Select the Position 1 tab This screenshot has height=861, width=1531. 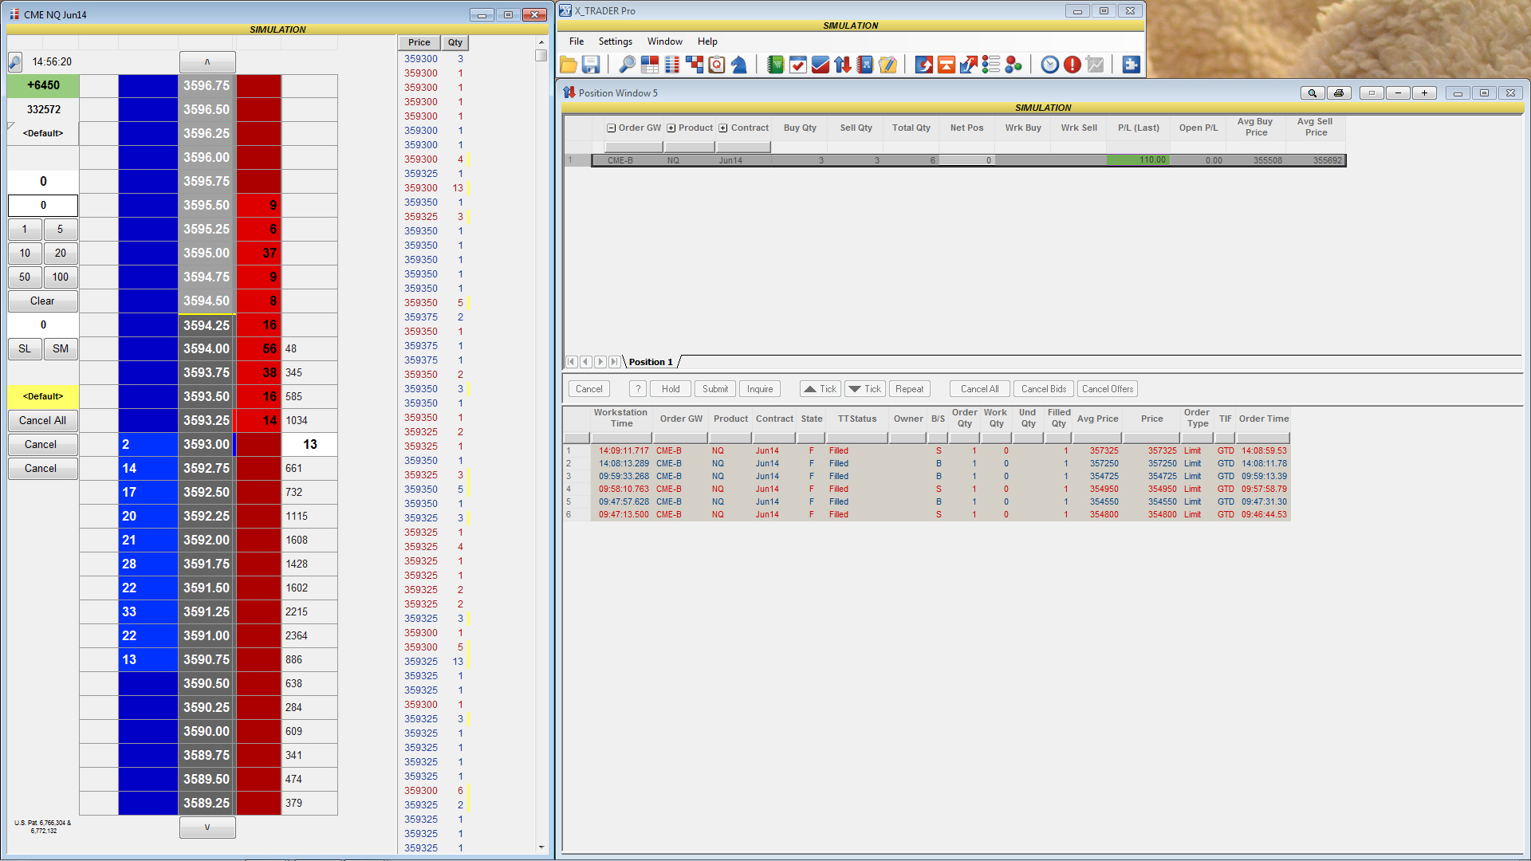pyautogui.click(x=651, y=362)
